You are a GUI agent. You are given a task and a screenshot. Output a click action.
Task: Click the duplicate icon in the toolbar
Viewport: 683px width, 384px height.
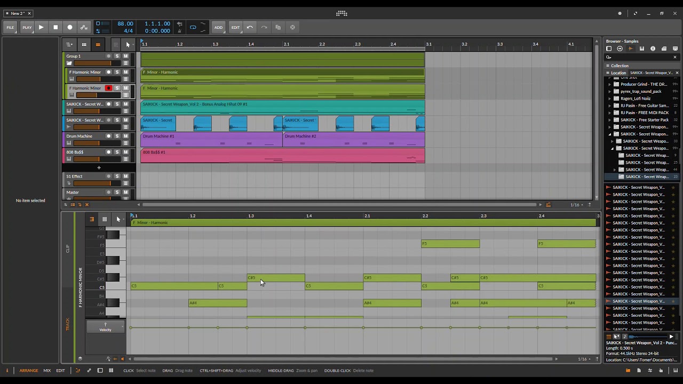tap(278, 27)
